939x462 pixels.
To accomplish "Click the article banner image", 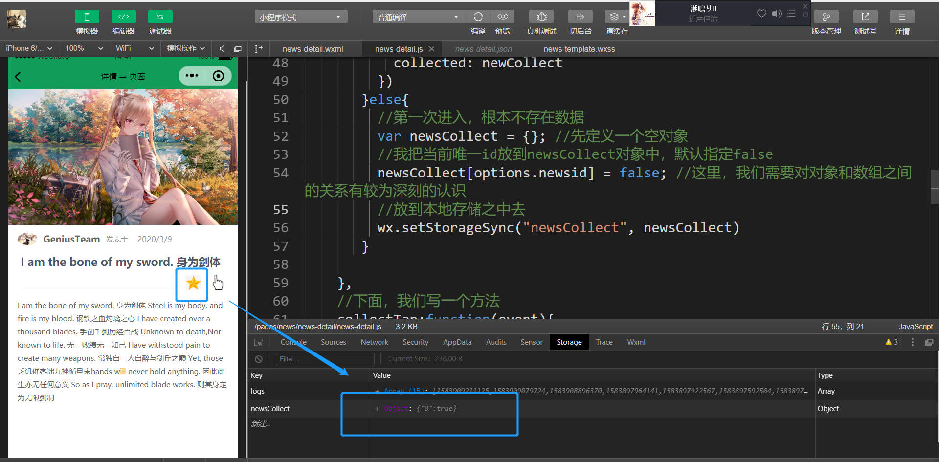I will point(123,157).
